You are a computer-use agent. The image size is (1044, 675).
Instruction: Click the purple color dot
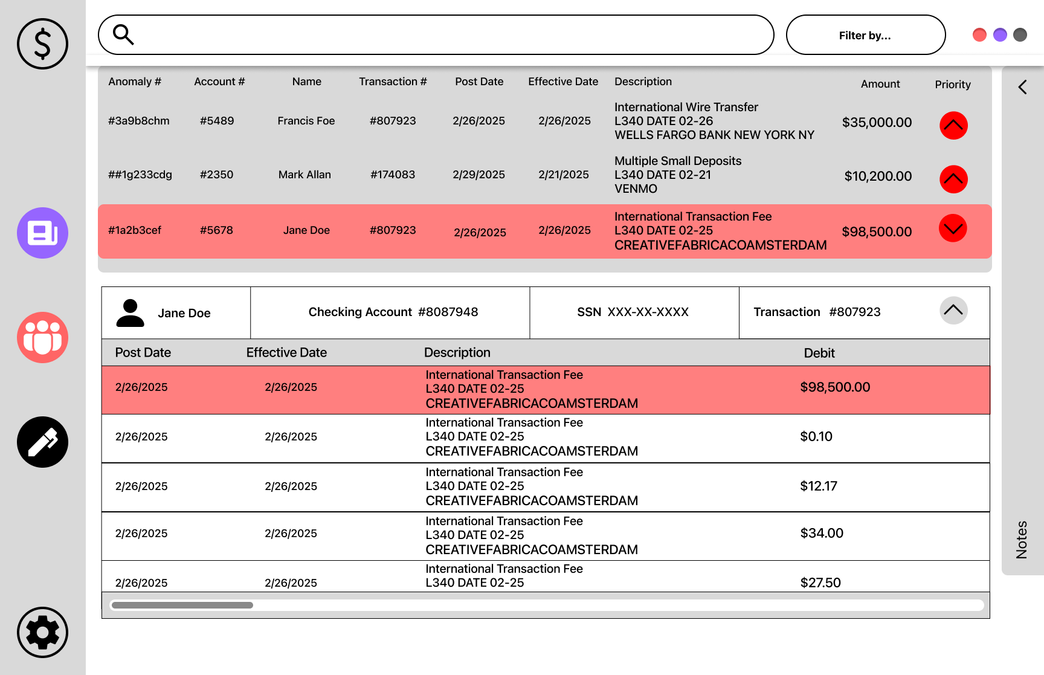pos(1000,35)
